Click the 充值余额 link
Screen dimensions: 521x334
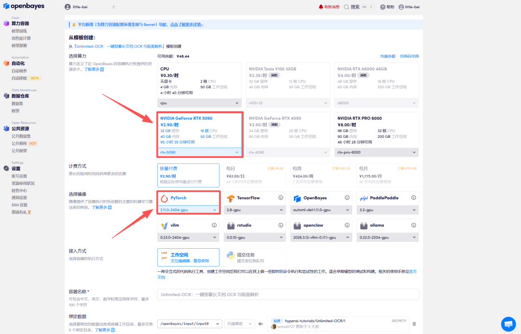388,56
